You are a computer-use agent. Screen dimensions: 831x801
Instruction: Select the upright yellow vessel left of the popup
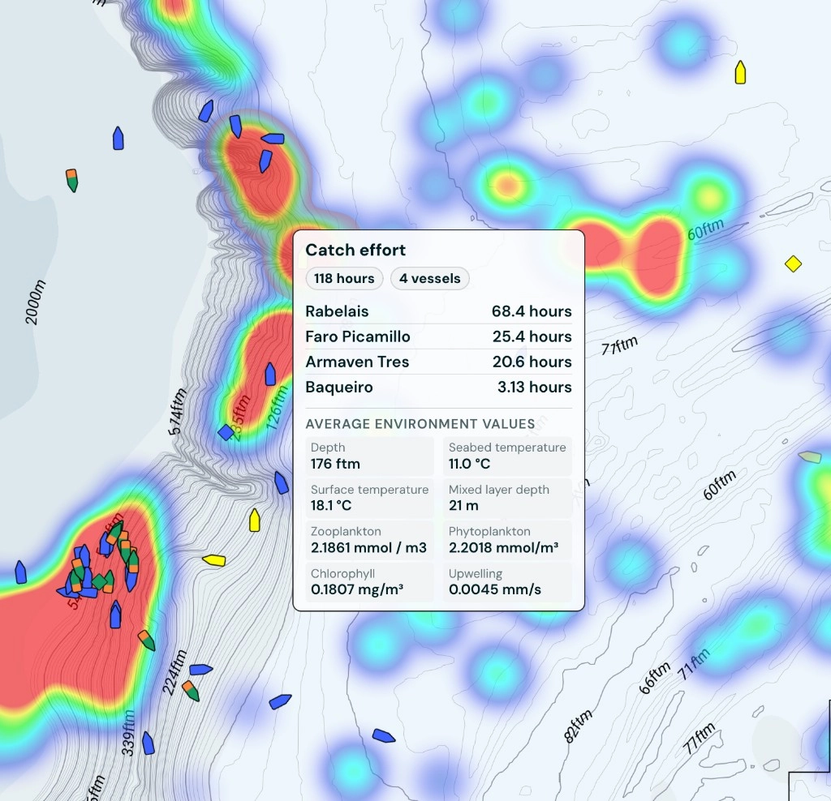[x=254, y=520]
